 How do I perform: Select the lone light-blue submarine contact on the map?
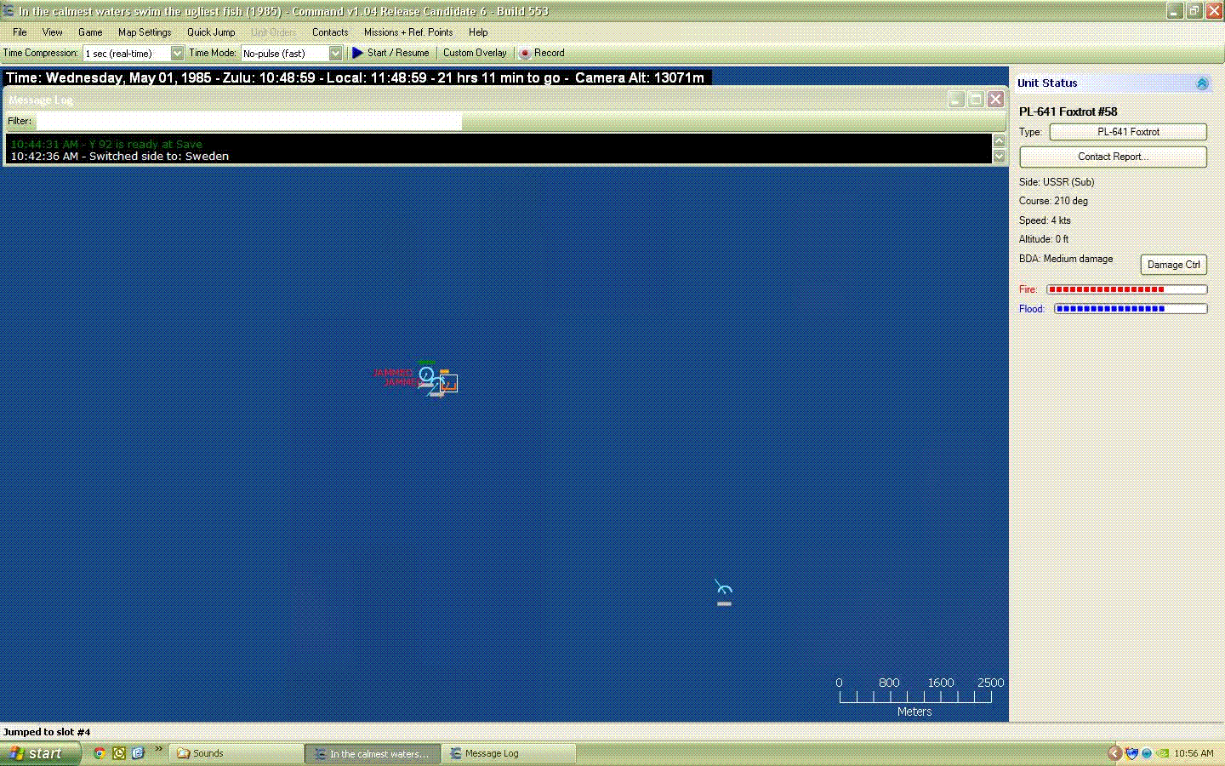(724, 589)
